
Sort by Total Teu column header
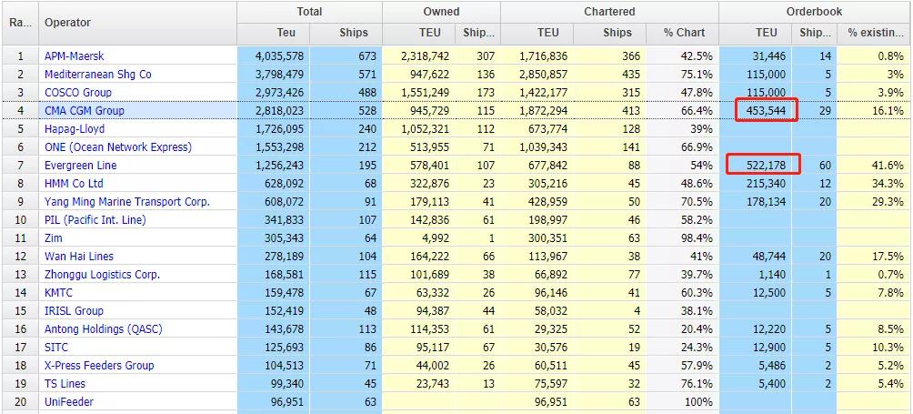click(274, 33)
